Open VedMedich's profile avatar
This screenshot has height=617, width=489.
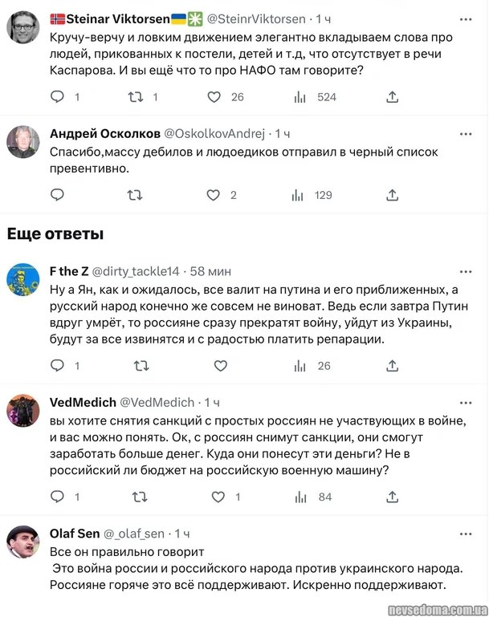point(22,411)
